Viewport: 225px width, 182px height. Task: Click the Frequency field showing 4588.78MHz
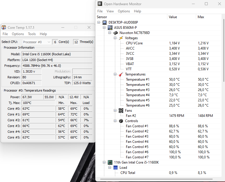point(57,66)
